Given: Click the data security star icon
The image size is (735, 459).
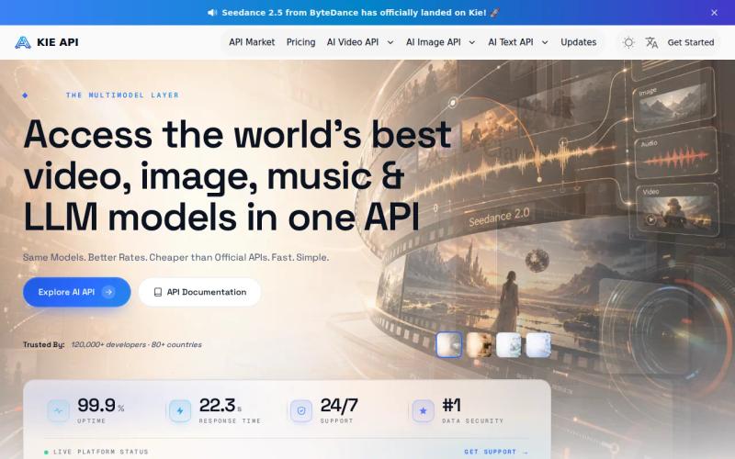Looking at the screenshot, I should tap(423, 410).
